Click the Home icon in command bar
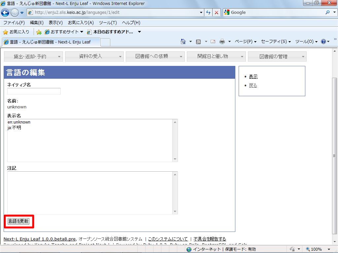 click(183, 42)
